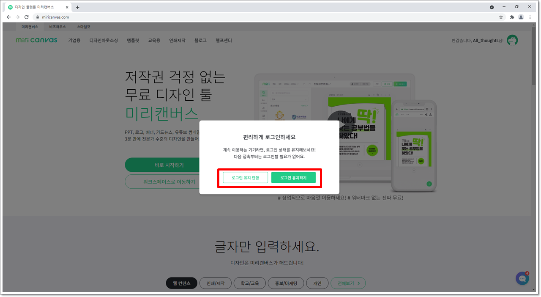Click 바로 시작하기 button
This screenshot has width=541, height=297.
point(169,165)
